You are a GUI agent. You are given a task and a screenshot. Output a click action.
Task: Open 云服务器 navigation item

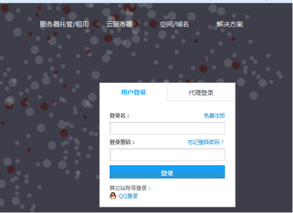pyautogui.click(x=119, y=24)
